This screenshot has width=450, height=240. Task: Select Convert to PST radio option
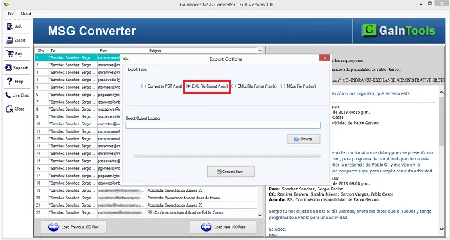(x=162, y=86)
